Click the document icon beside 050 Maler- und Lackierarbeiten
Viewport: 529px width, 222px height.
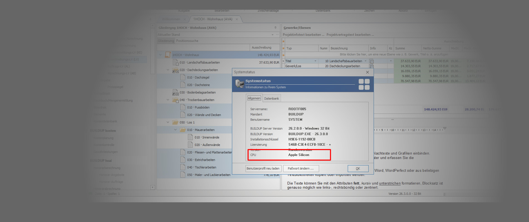[x=183, y=175]
